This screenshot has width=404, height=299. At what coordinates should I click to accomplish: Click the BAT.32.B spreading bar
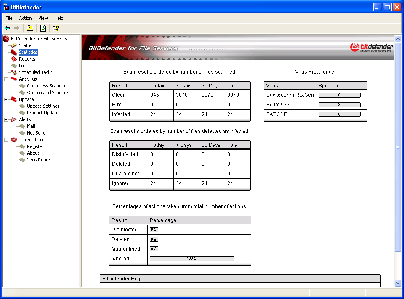point(339,114)
